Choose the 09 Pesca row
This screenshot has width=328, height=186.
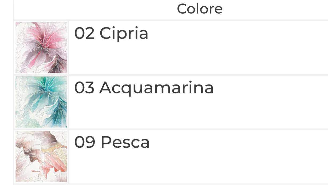(197, 156)
